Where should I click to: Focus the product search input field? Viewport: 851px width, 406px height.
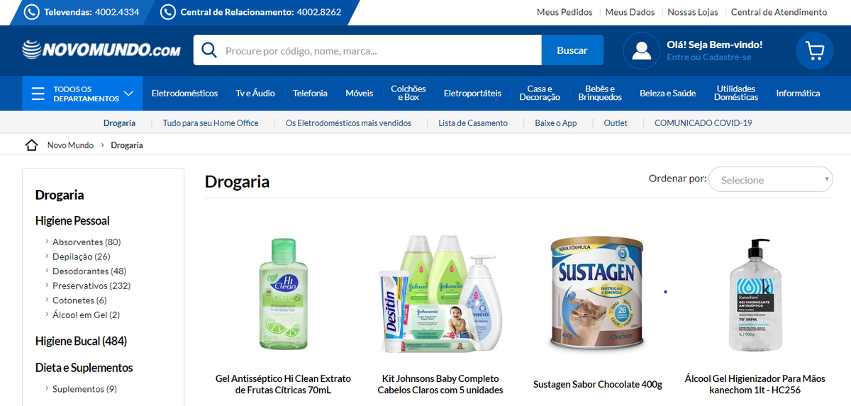(x=379, y=50)
